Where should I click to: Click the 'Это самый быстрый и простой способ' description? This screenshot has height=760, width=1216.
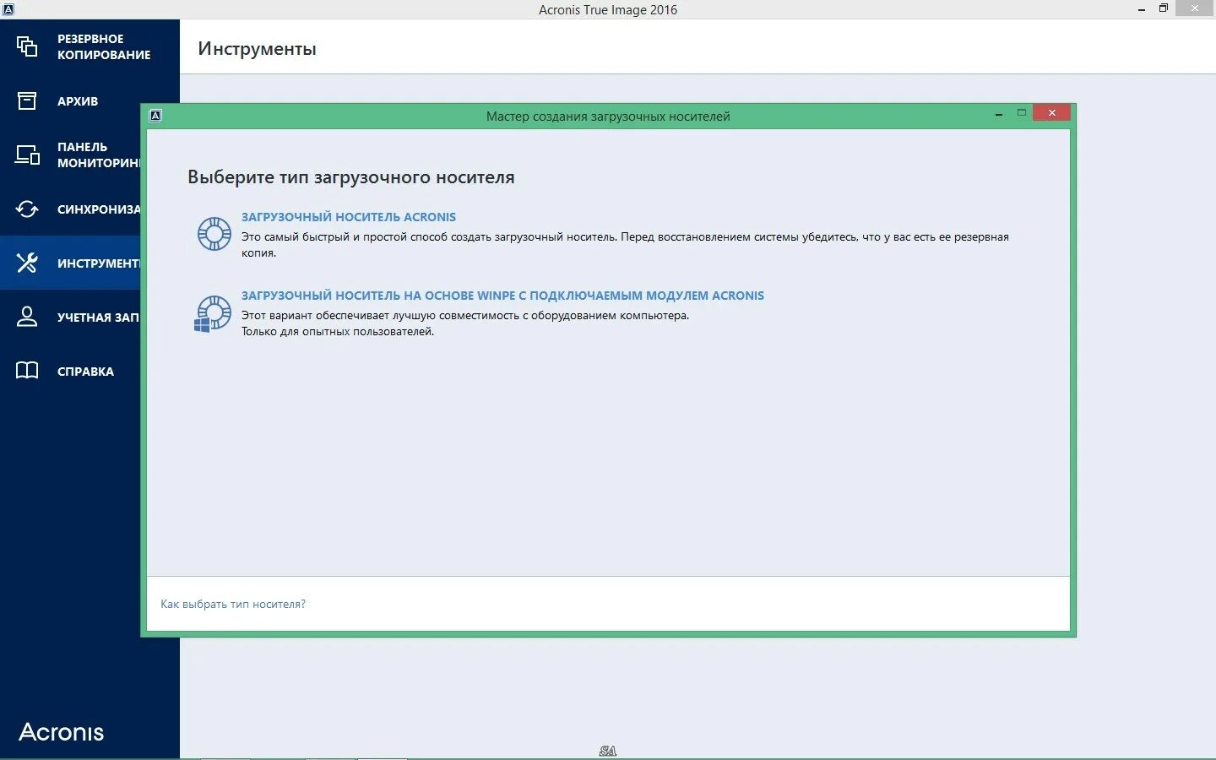[x=625, y=245]
